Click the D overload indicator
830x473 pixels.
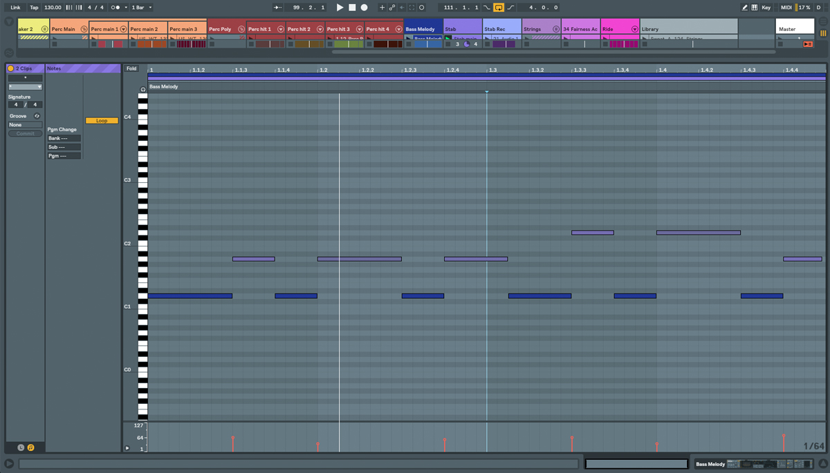pos(819,8)
